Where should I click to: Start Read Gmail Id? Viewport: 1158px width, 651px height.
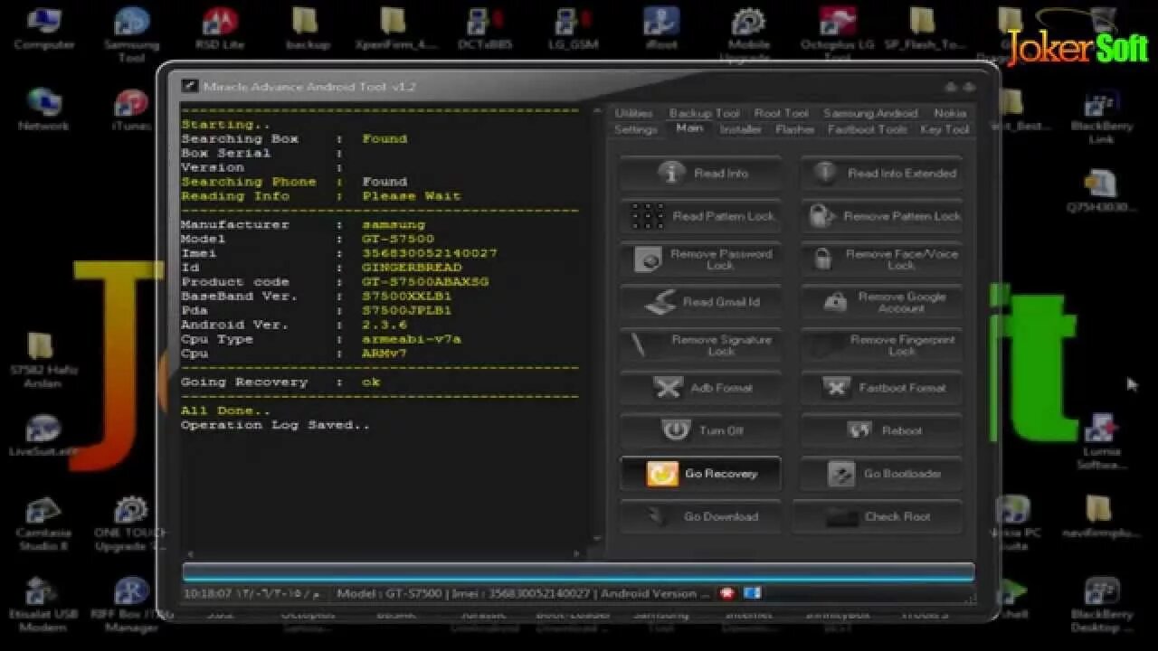(700, 302)
